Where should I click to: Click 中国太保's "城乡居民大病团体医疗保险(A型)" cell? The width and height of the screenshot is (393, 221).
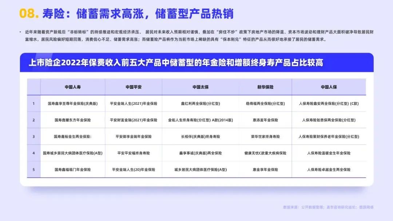(201, 170)
